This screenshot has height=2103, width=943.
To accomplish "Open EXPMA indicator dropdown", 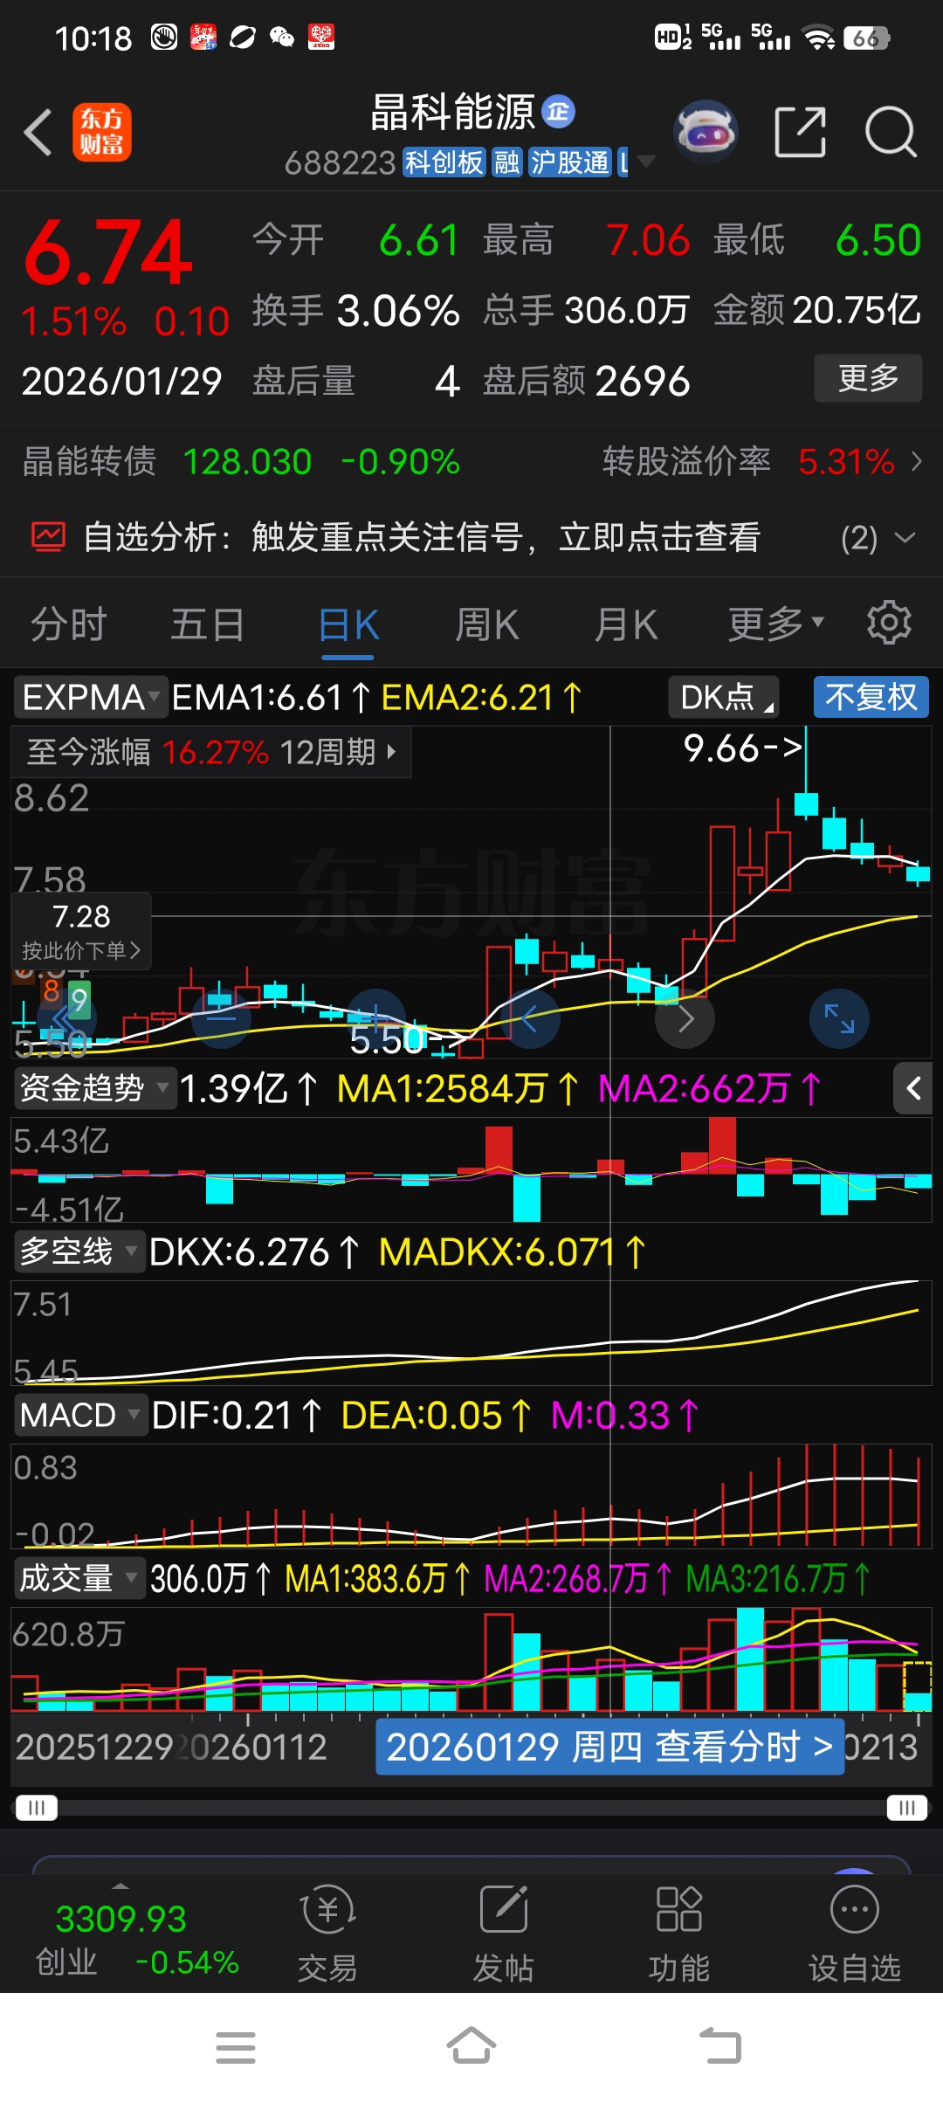I will pyautogui.click(x=90, y=697).
